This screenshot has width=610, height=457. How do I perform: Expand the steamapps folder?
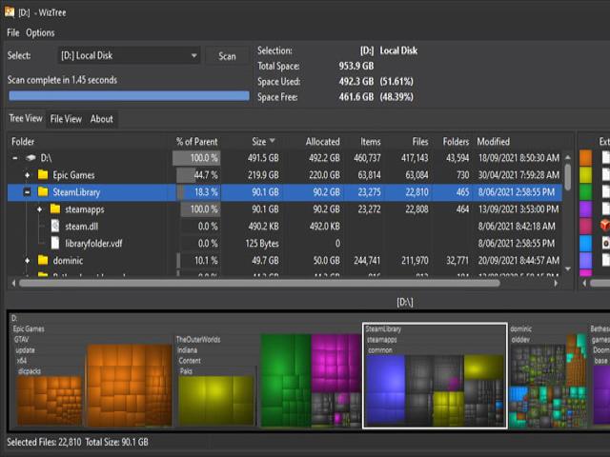[40, 209]
